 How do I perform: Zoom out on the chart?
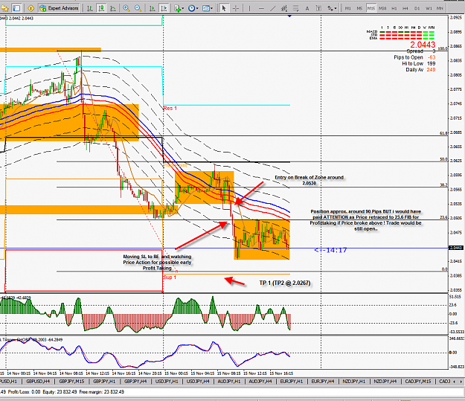click(x=138, y=8)
